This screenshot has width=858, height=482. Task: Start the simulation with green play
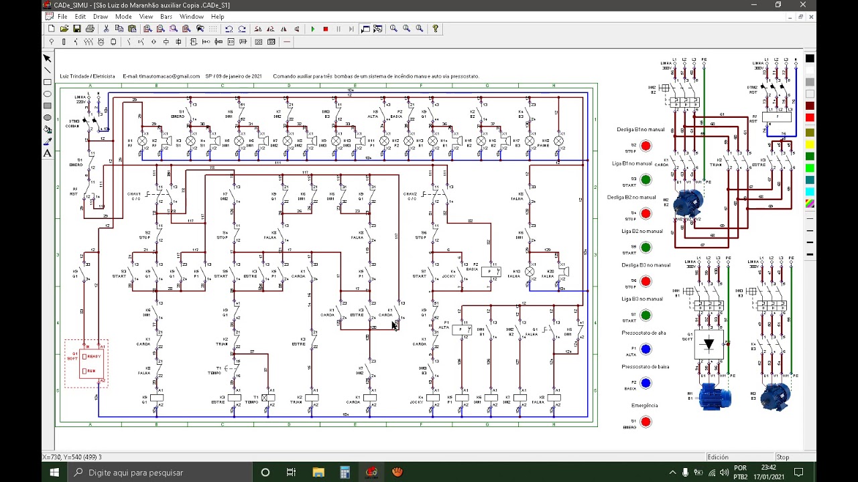313,29
